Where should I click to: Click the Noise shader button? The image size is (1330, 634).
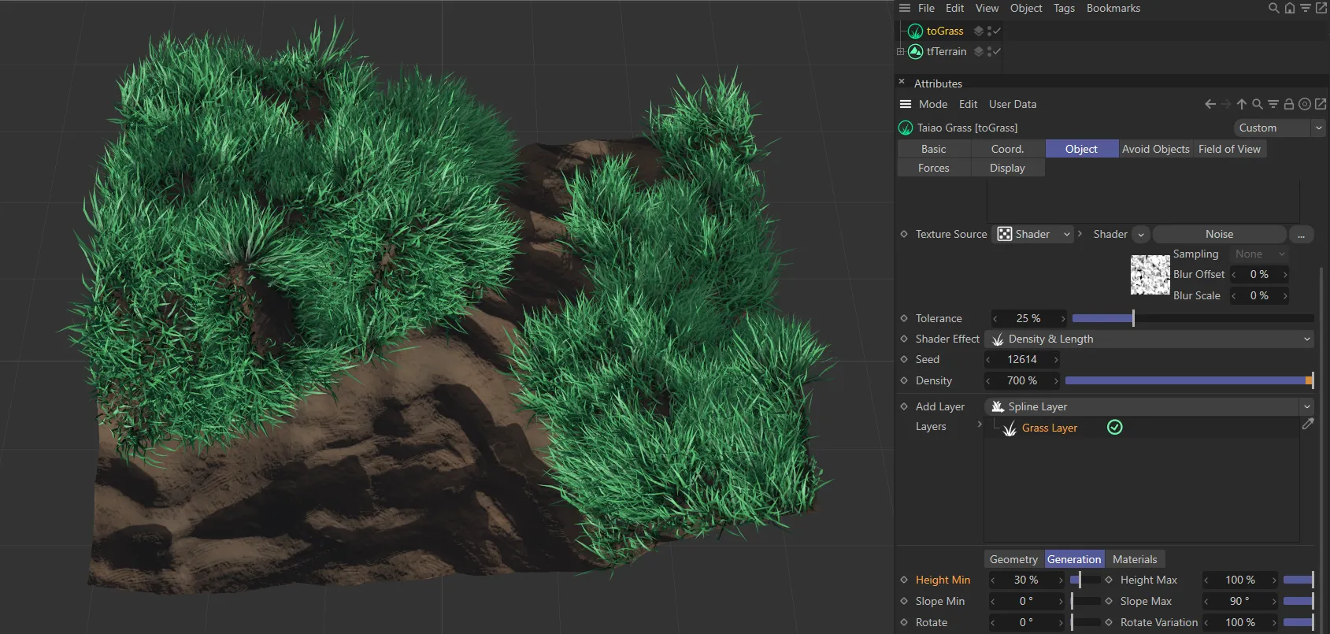(1218, 234)
